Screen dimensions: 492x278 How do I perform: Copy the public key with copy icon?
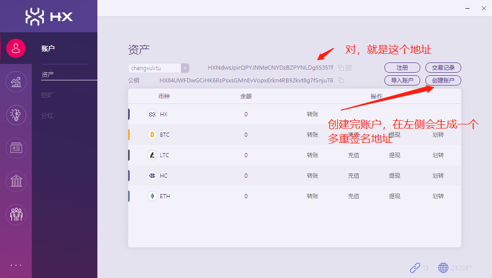pos(341,80)
